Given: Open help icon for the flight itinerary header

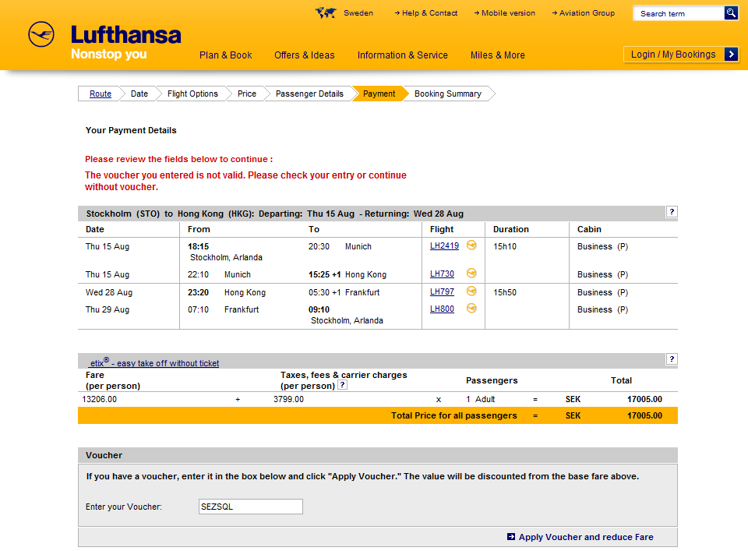Looking at the screenshot, I should tap(672, 212).
